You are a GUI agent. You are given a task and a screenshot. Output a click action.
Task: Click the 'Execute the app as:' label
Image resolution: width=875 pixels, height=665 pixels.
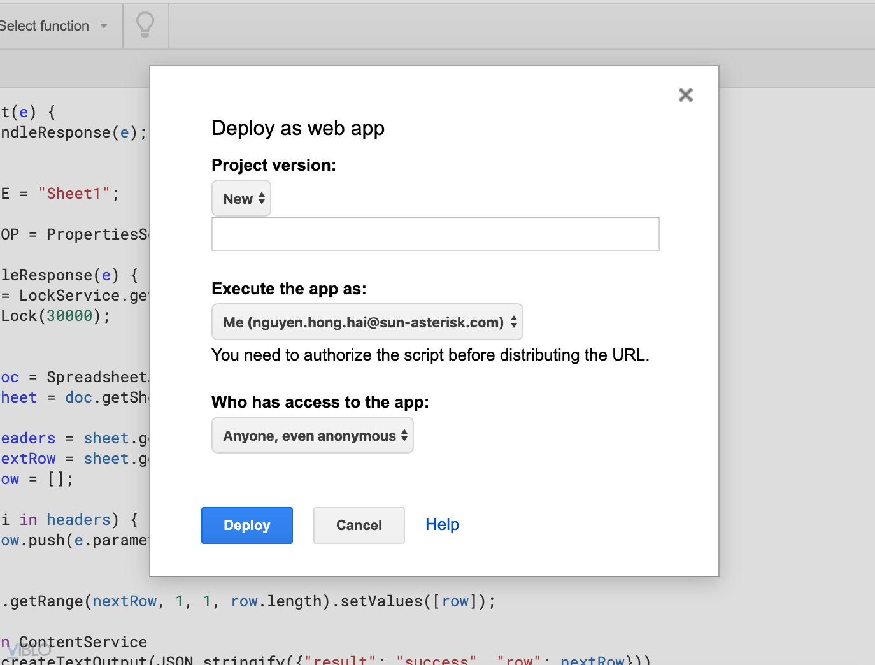pos(288,289)
